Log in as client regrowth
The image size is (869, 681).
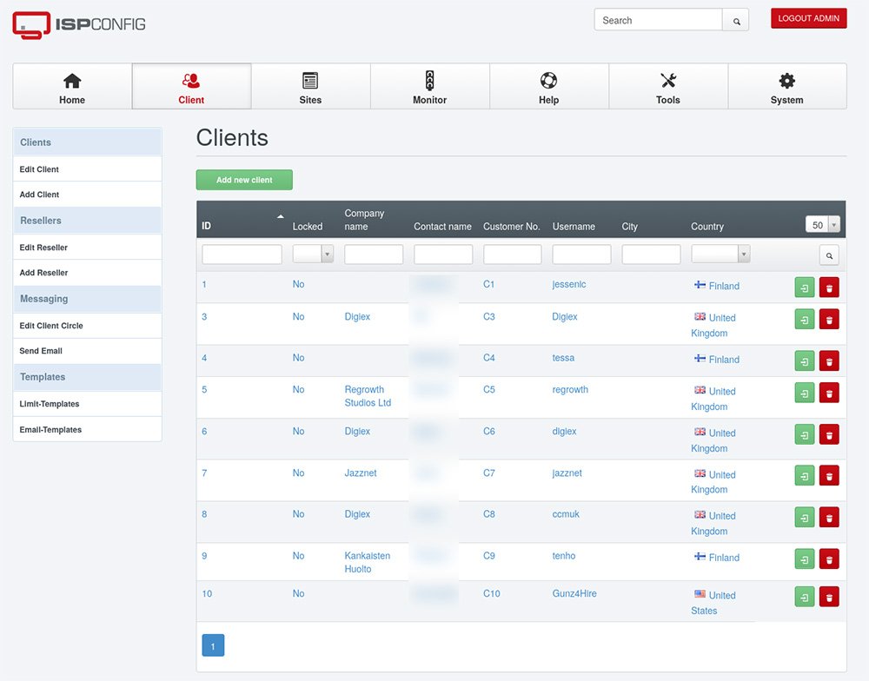tap(804, 393)
